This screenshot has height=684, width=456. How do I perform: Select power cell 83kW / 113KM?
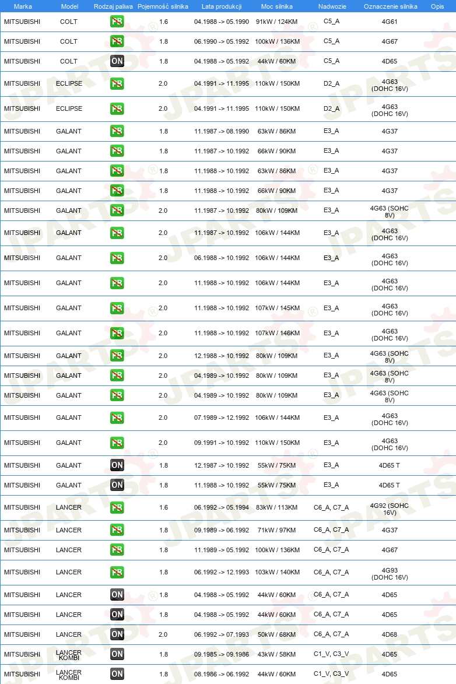click(276, 508)
